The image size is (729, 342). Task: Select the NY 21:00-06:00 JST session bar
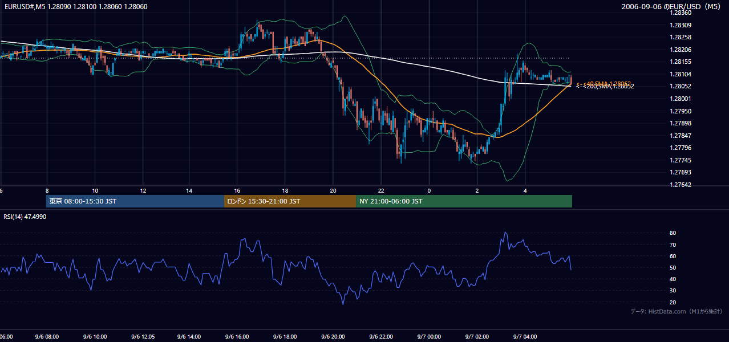[464, 201]
